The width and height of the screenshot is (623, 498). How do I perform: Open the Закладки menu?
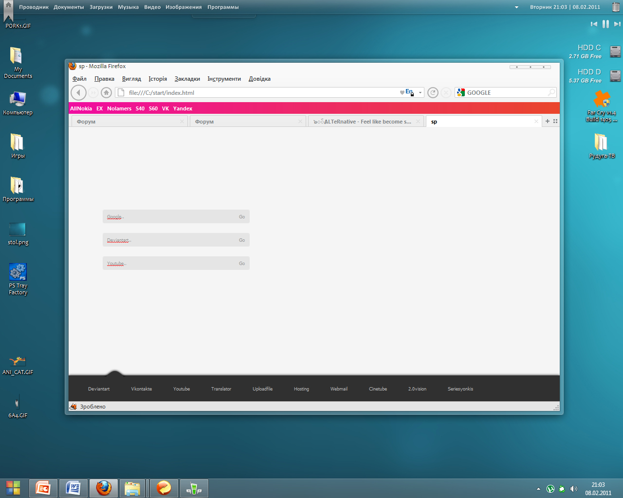click(187, 79)
